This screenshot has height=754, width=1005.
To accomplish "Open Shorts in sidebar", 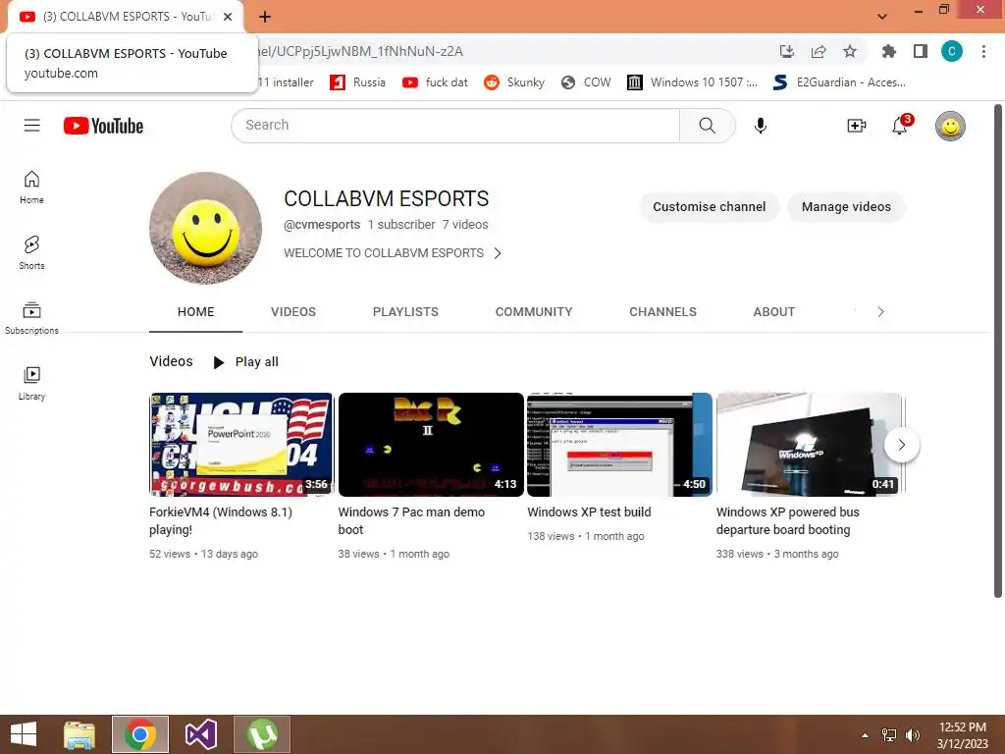I will [31, 252].
